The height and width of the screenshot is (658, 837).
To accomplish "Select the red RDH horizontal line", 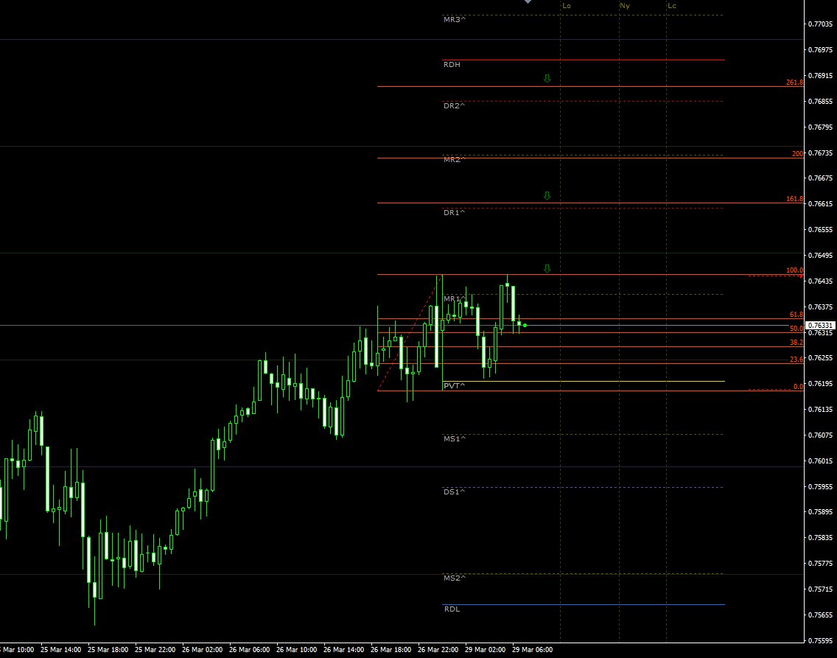I will pos(584,60).
